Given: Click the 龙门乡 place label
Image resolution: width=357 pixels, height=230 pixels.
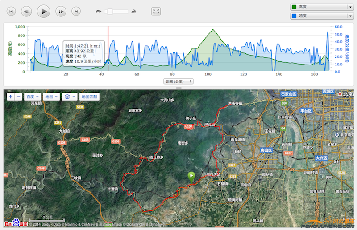Looking at the screenshot, I should coord(14,206).
